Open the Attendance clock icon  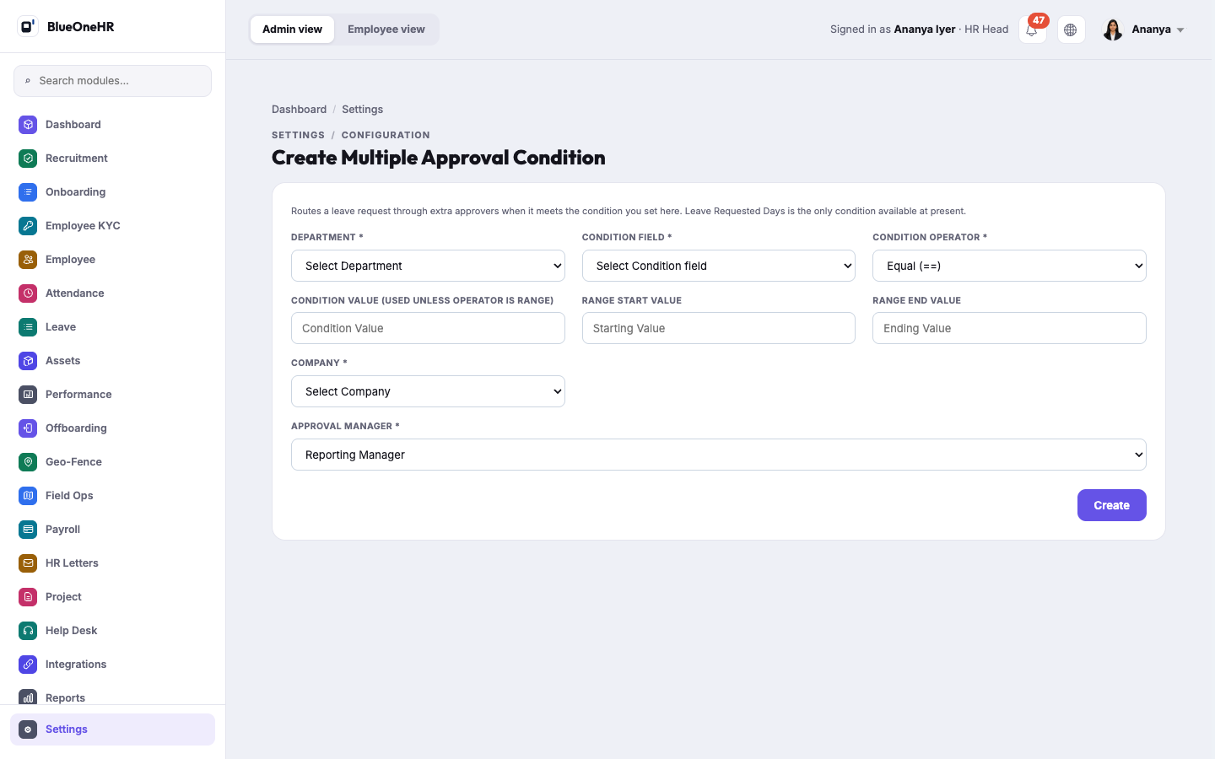click(x=28, y=293)
